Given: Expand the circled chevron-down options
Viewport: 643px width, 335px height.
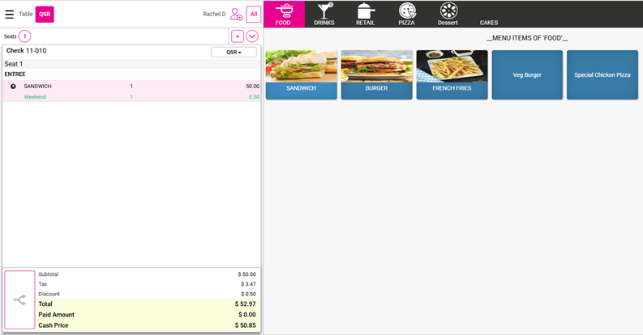Looking at the screenshot, I should pos(252,36).
